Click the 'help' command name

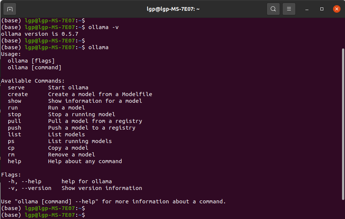click(15, 162)
